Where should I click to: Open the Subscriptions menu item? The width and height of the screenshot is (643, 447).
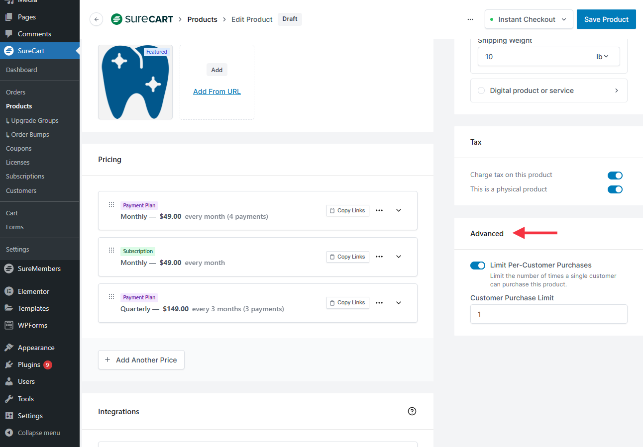tap(25, 176)
